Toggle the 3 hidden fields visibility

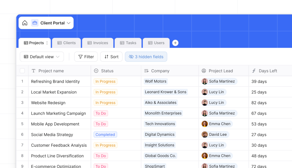[146, 57]
